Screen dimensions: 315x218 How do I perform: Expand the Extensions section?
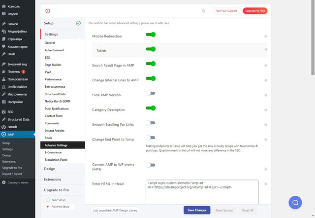click(63, 180)
